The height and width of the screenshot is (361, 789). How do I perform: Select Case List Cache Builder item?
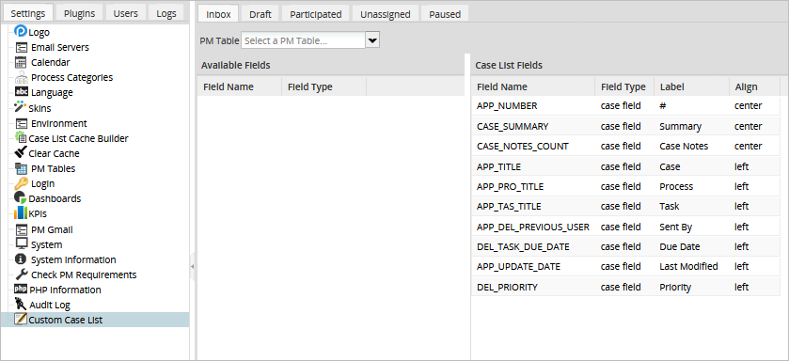78,138
